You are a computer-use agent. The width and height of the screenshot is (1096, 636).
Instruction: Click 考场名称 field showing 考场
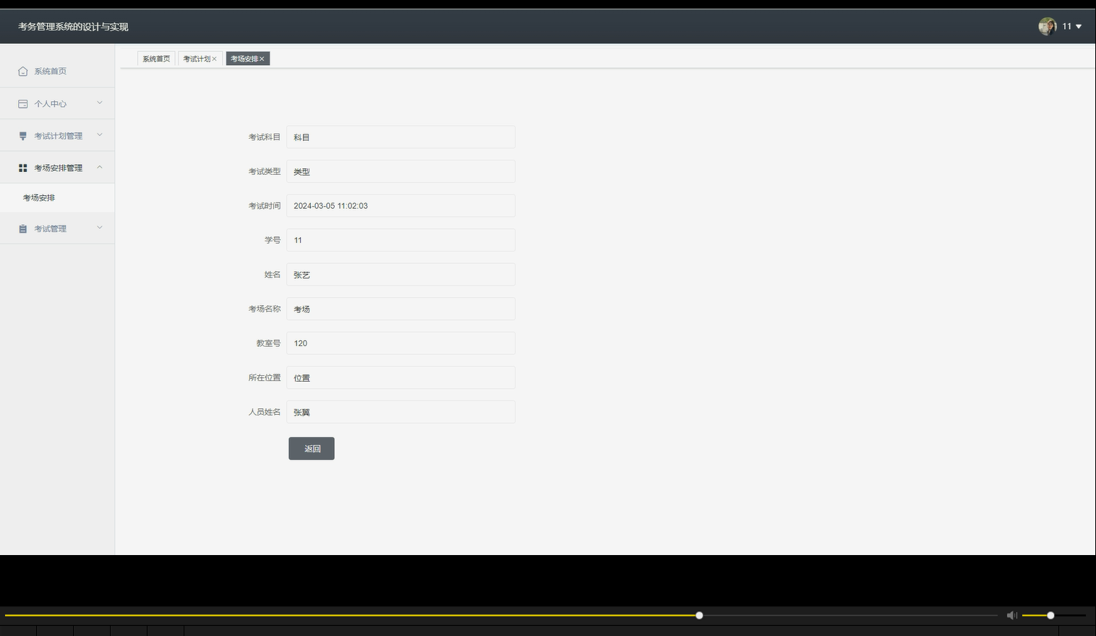[x=401, y=309]
